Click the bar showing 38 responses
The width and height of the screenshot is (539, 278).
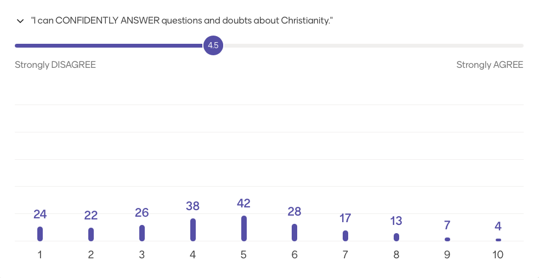193,230
